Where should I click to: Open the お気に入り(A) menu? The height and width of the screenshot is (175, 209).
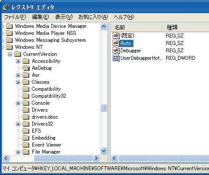coord(93,17)
